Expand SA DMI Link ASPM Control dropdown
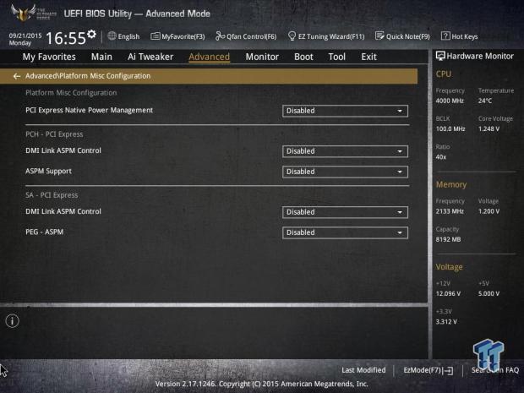 pos(345,212)
